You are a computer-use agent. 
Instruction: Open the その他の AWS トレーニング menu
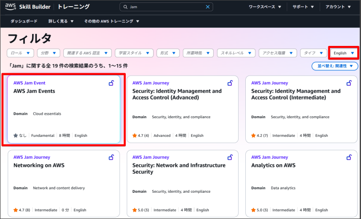(111, 22)
